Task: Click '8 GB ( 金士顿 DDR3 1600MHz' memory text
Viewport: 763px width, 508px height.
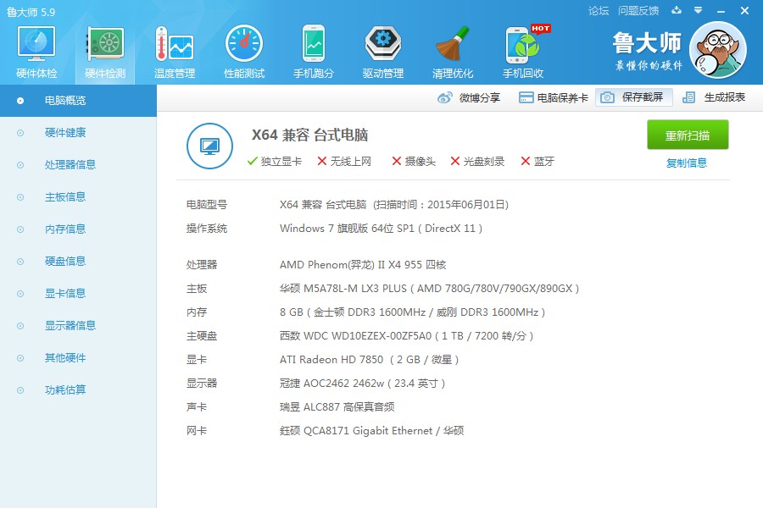Action: coord(353,312)
